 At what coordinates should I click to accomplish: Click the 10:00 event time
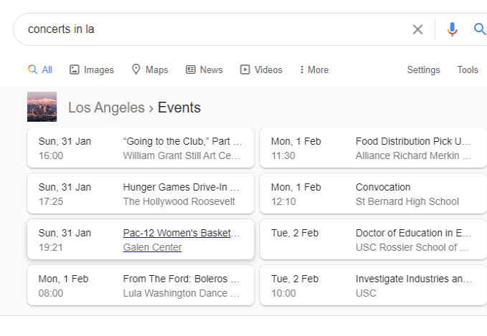(283, 293)
